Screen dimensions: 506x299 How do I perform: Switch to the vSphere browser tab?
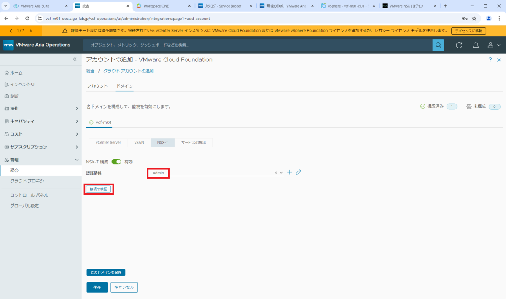click(348, 6)
